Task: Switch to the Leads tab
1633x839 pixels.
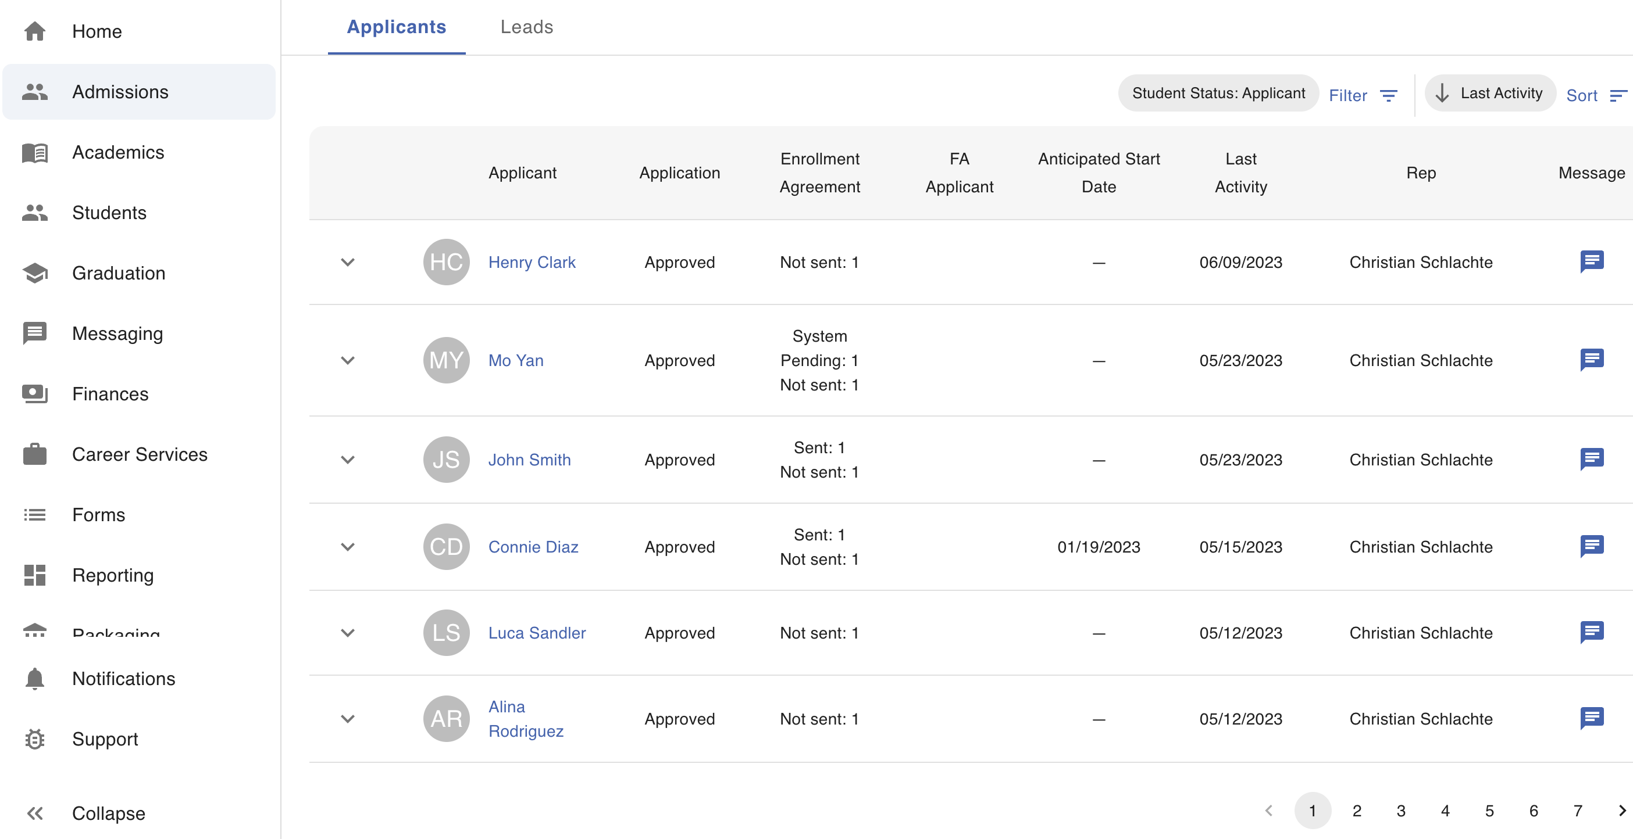Action: point(526,27)
